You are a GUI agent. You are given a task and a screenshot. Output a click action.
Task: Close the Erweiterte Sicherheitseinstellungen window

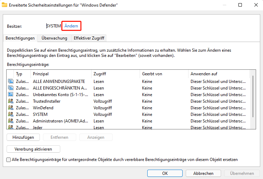point(256,5)
